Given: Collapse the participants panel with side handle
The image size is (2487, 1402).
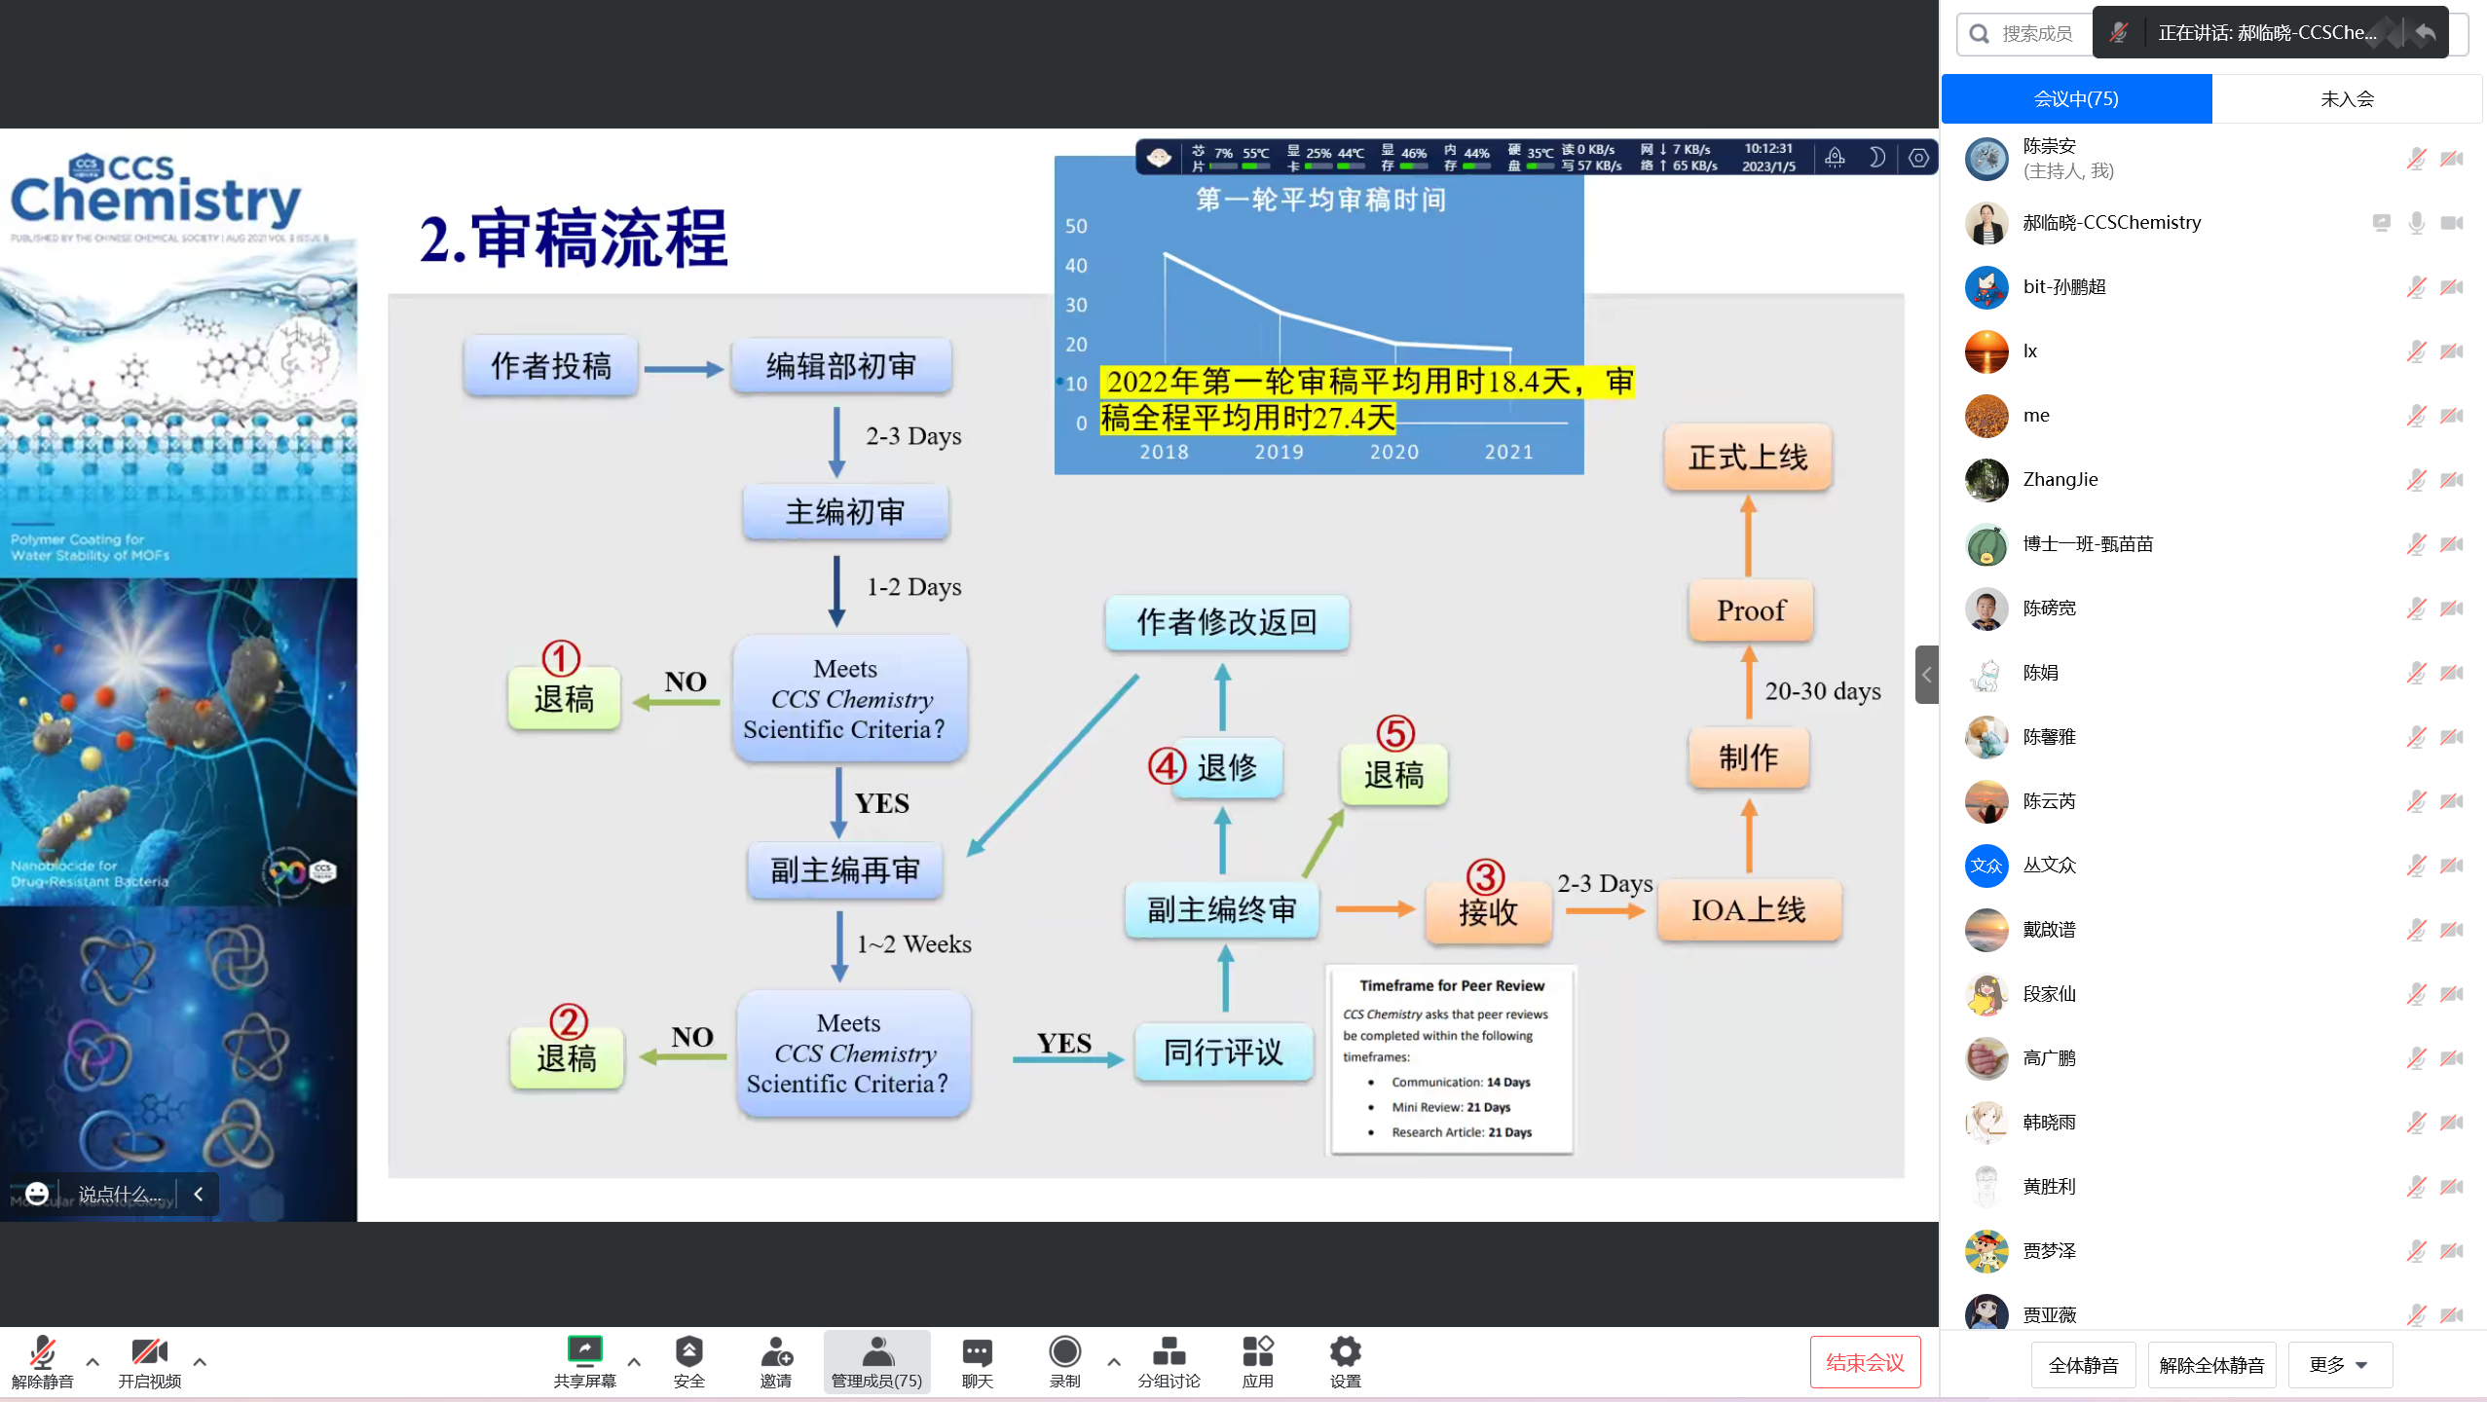Looking at the screenshot, I should pyautogui.click(x=1926, y=674).
